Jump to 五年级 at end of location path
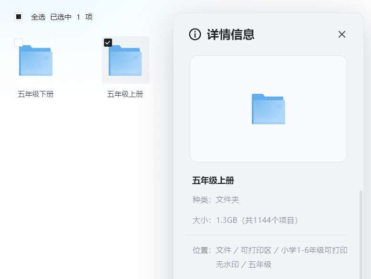371x279 pixels. click(260, 264)
